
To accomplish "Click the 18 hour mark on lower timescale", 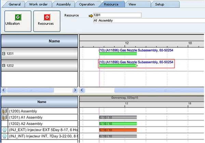I will click(x=190, y=104).
